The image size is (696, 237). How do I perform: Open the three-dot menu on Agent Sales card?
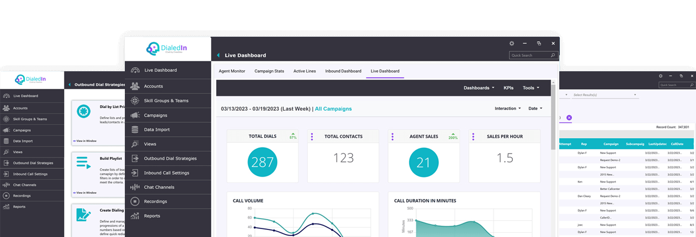point(393,137)
